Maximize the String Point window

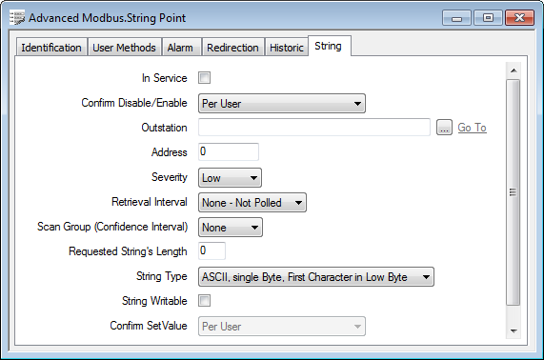click(x=488, y=18)
